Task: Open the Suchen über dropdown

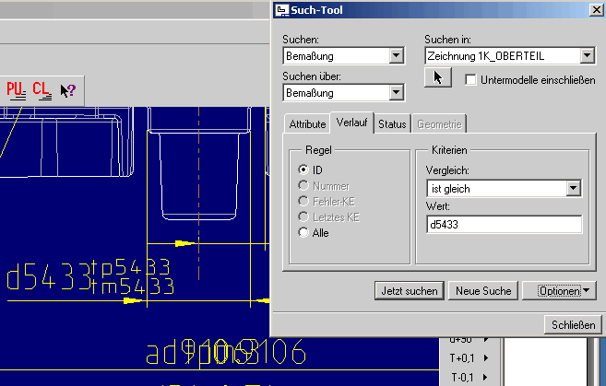Action: click(x=396, y=93)
